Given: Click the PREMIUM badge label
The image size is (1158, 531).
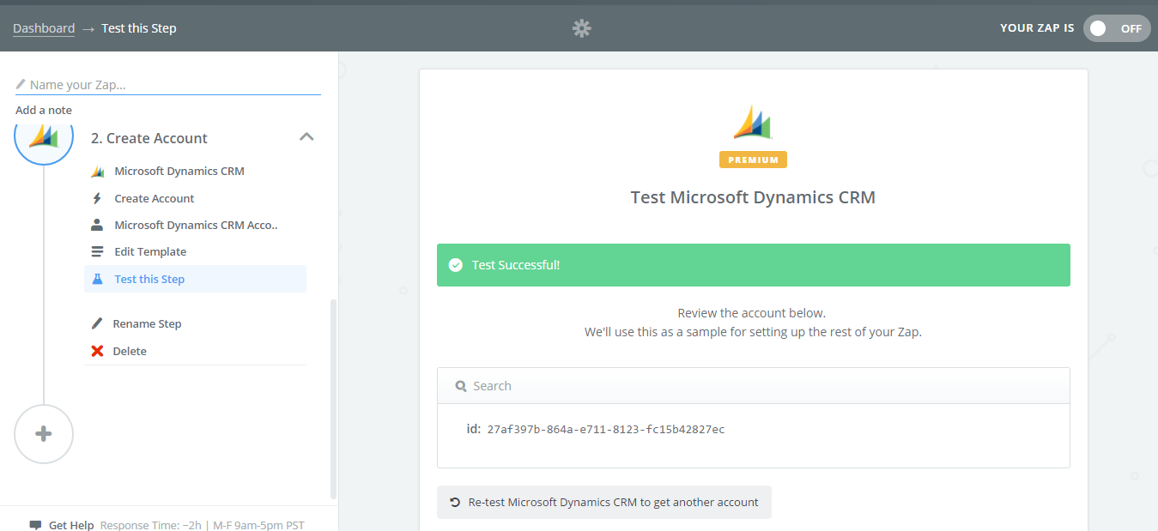Looking at the screenshot, I should [753, 160].
